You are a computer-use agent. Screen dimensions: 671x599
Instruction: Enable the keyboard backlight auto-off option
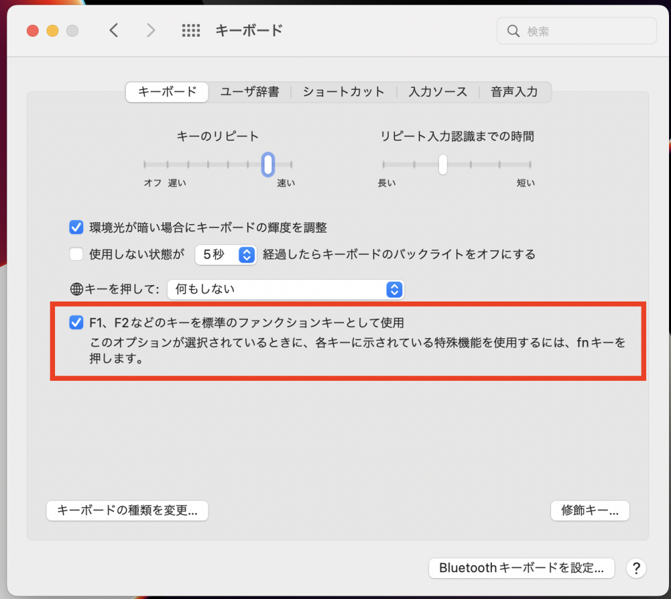pos(76,255)
